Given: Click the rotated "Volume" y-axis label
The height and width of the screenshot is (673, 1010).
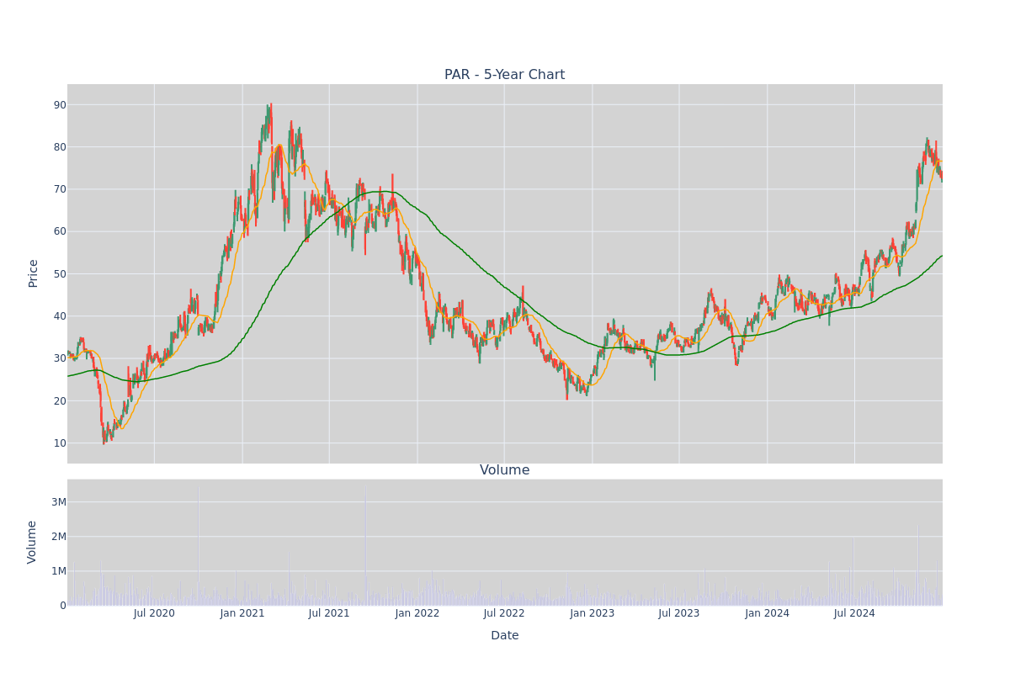Looking at the screenshot, I should (x=34, y=542).
